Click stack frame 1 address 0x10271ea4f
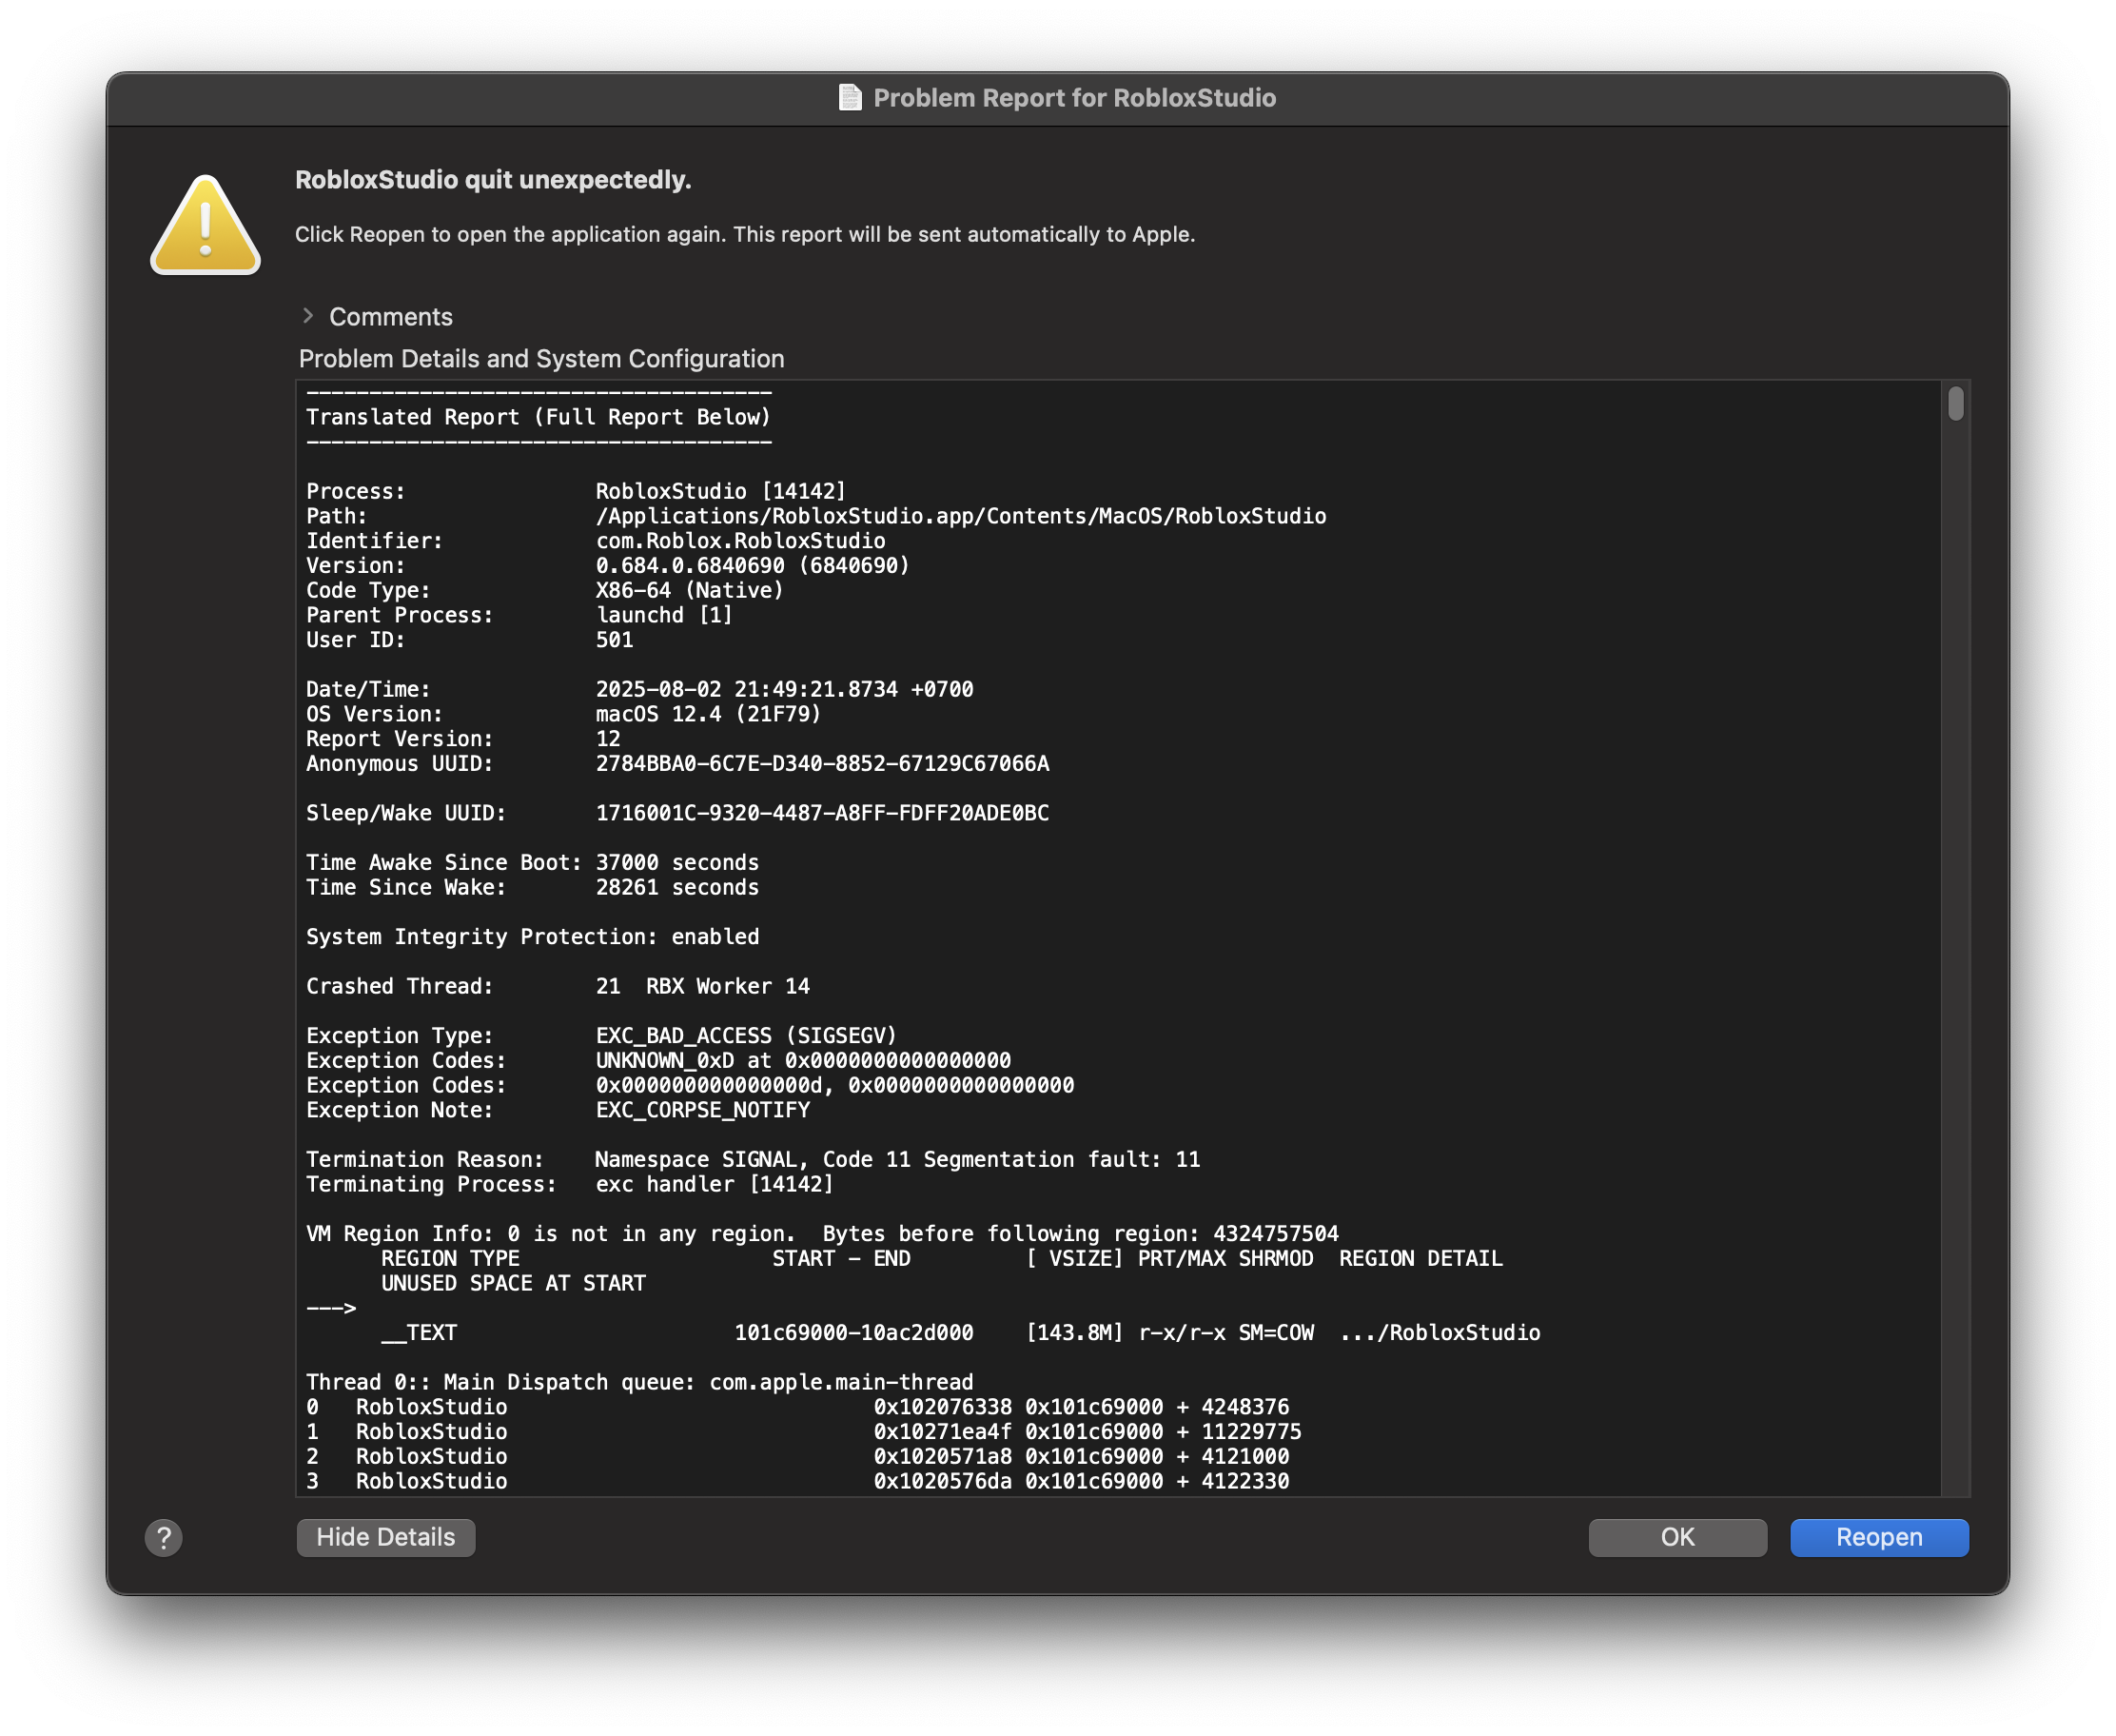2116x1736 pixels. 943,1432
